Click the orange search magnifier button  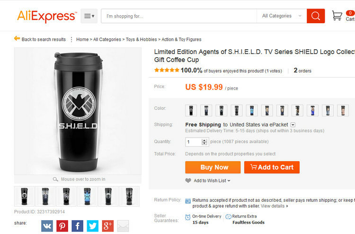click(x=316, y=16)
